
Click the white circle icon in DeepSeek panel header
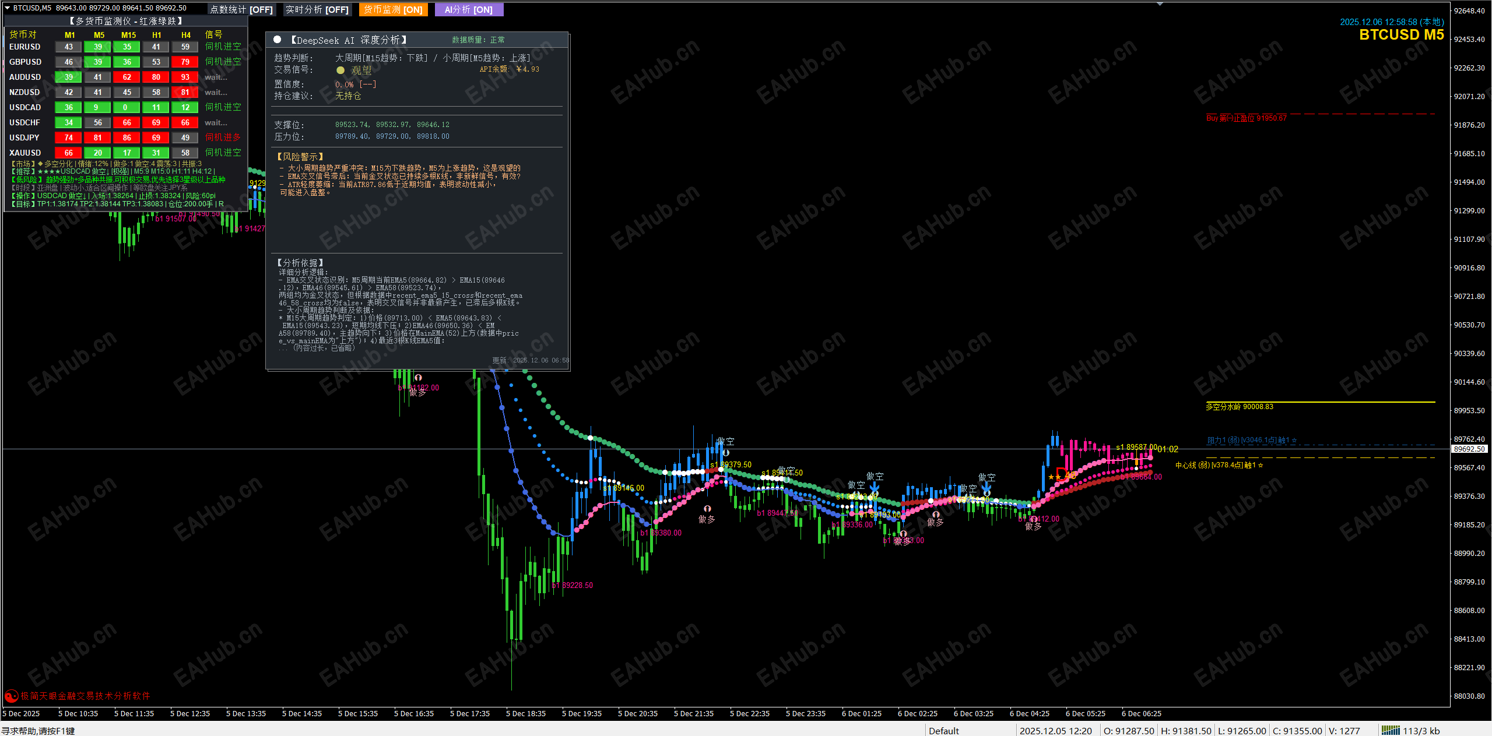tap(278, 40)
